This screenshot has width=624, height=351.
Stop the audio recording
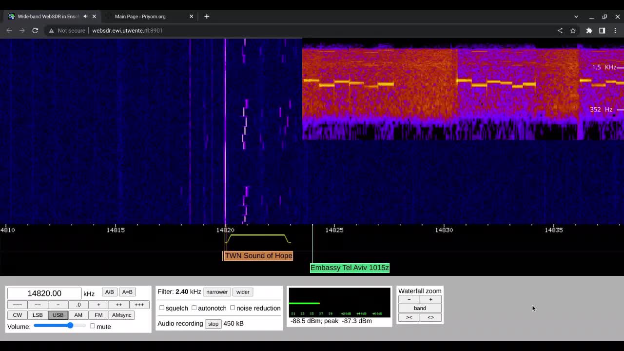[213, 324]
